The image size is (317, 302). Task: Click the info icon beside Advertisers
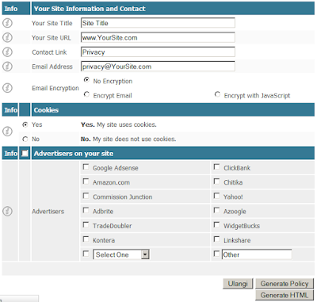point(7,211)
